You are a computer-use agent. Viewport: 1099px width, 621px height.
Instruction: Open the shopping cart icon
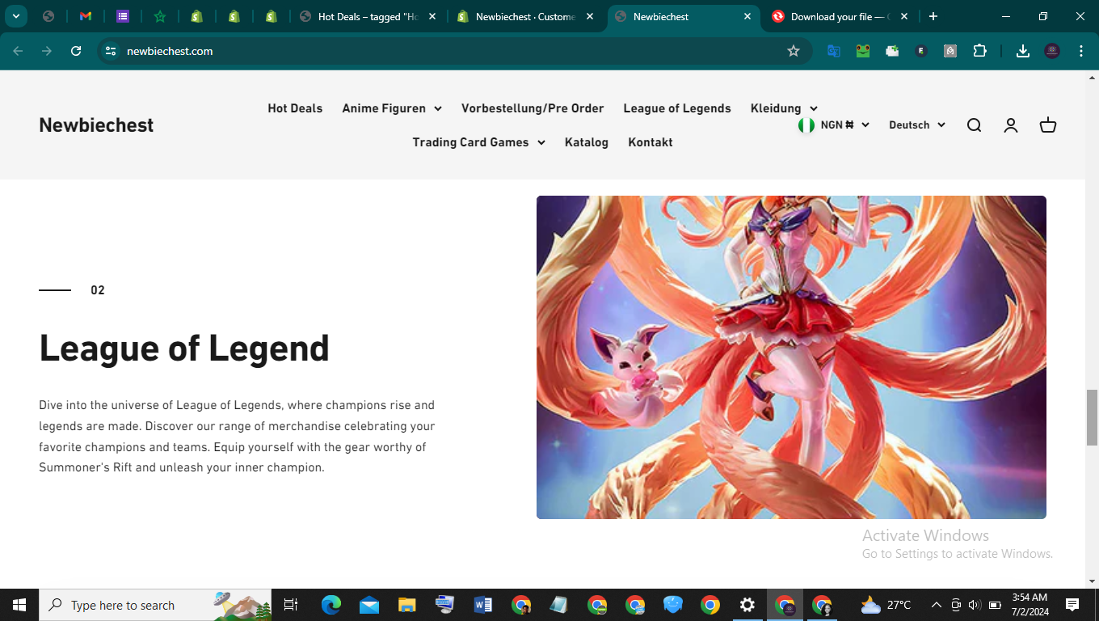click(1048, 125)
